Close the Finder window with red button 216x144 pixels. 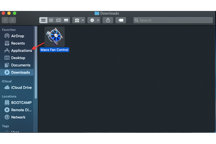click(3, 13)
